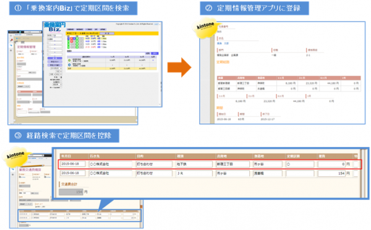Viewport: 371px width, 230px height.
Task: Click the 新宿三丁目 departure field
Action: tap(233, 164)
